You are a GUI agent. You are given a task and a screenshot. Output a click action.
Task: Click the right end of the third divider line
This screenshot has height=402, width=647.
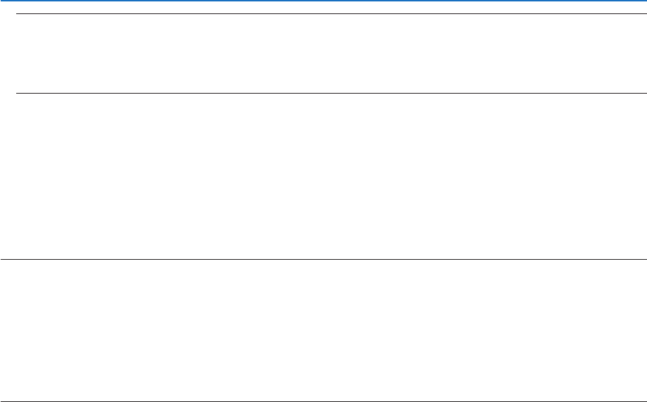coord(644,260)
